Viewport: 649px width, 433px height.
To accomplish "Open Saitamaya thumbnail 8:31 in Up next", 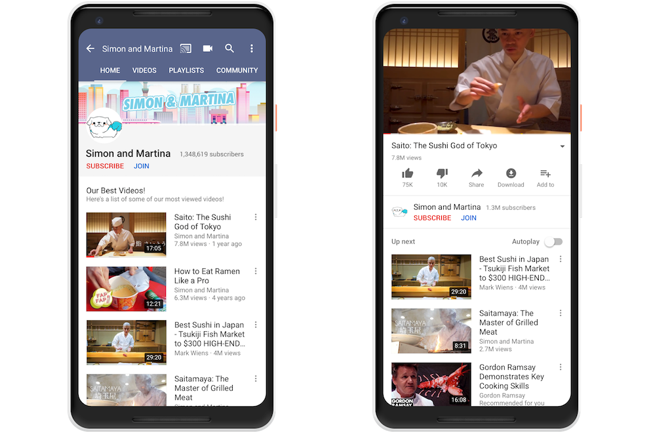I will 431,331.
